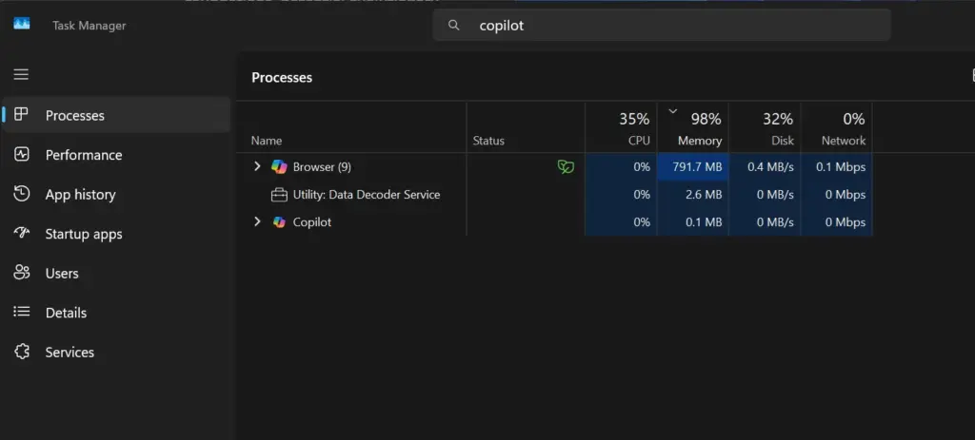The image size is (975, 440).
Task: Sort processes by Disk column
Action: [x=765, y=128]
